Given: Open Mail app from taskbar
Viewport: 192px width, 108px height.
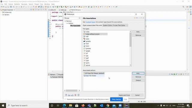Looking at the screenshot, I should click(114, 105).
